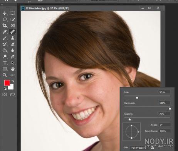Expand the tools panel with double arrows
The width and height of the screenshot is (178, 151).
[x=2, y=5]
